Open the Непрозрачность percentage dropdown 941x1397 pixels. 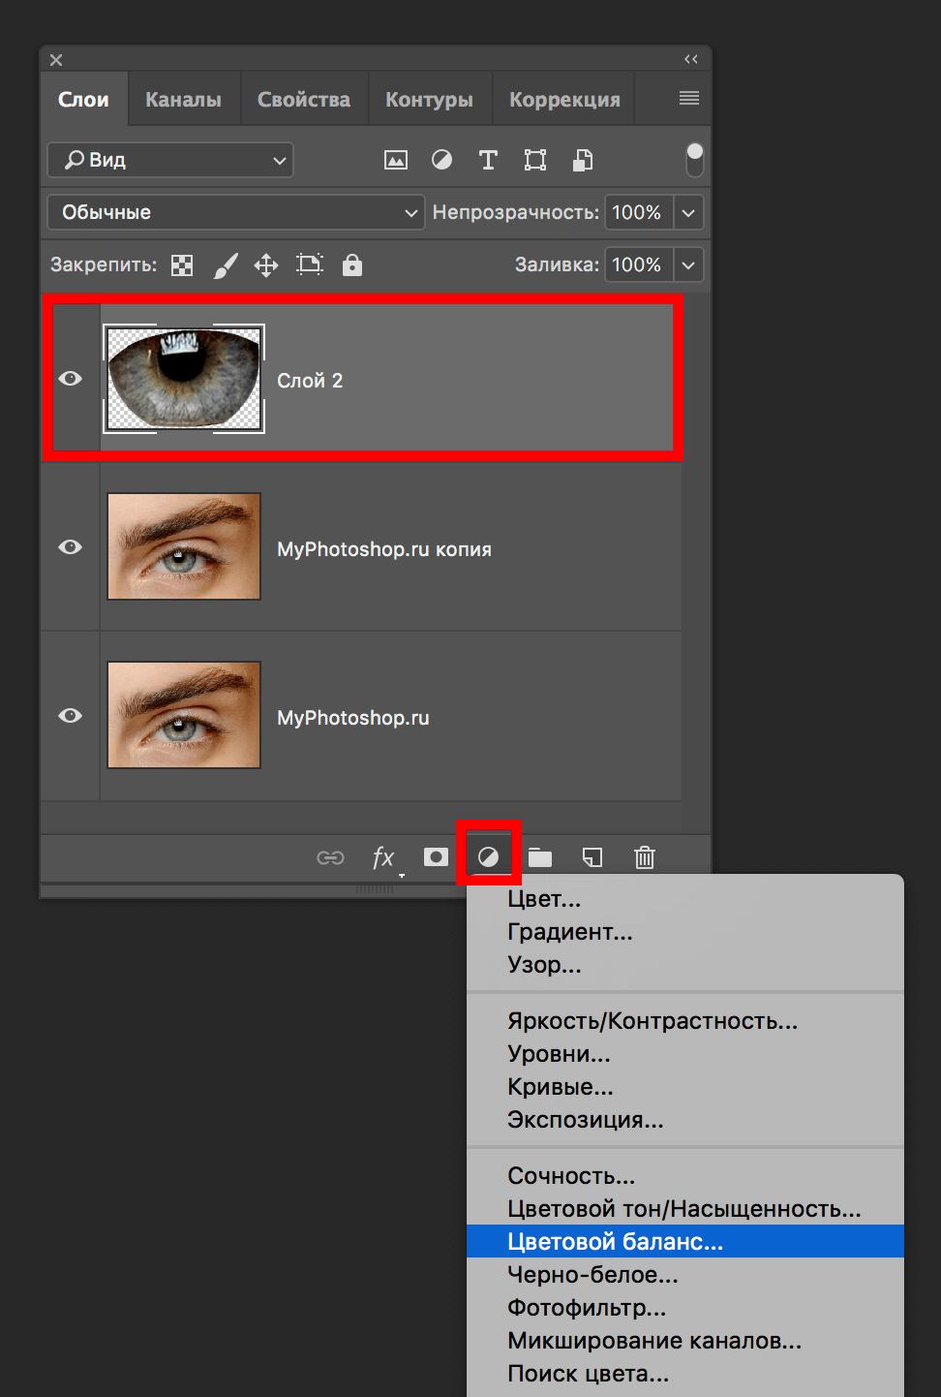pos(687,211)
